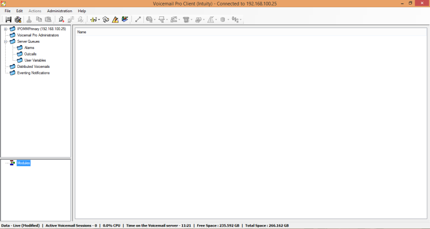The width and height of the screenshot is (430, 229).
Task: Click the Queue Actions group icon
Action: [x=235, y=19]
